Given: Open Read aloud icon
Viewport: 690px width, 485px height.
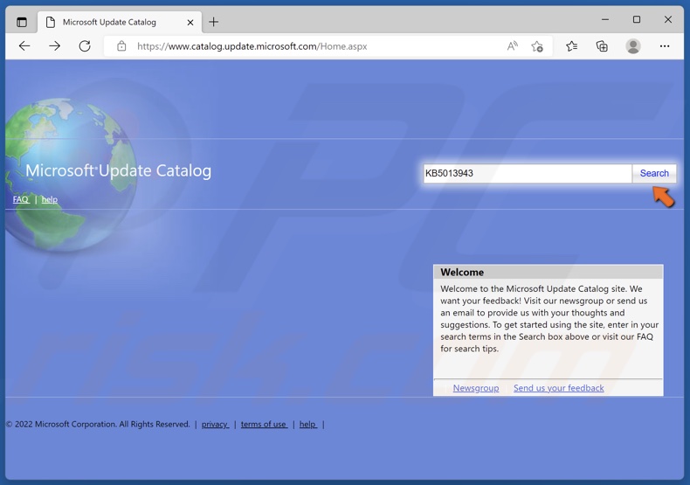Looking at the screenshot, I should (x=512, y=45).
